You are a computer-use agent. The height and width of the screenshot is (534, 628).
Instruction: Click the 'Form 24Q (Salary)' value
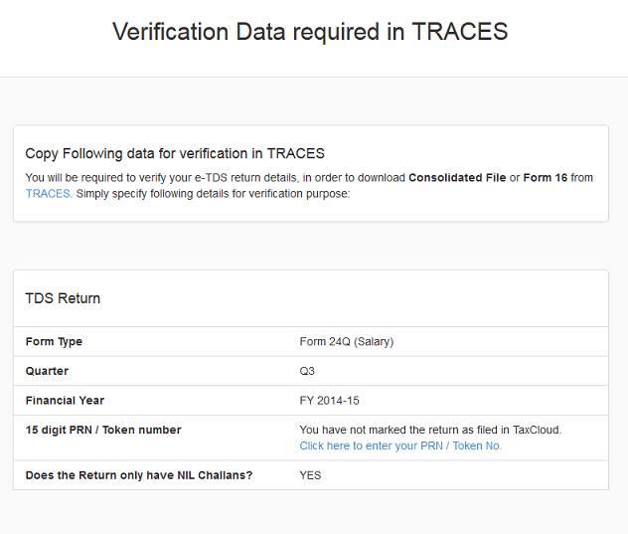347,342
